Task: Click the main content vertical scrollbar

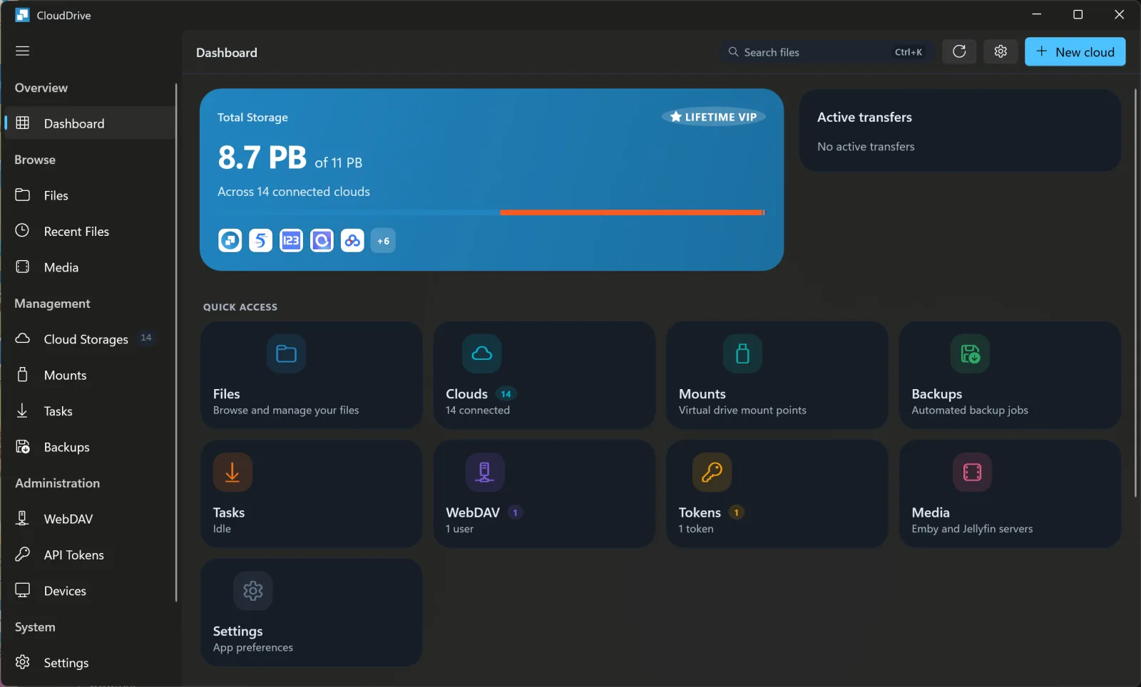Action: pyautogui.click(x=1135, y=292)
